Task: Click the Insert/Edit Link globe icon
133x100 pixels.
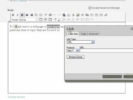Action: coord(64,15)
